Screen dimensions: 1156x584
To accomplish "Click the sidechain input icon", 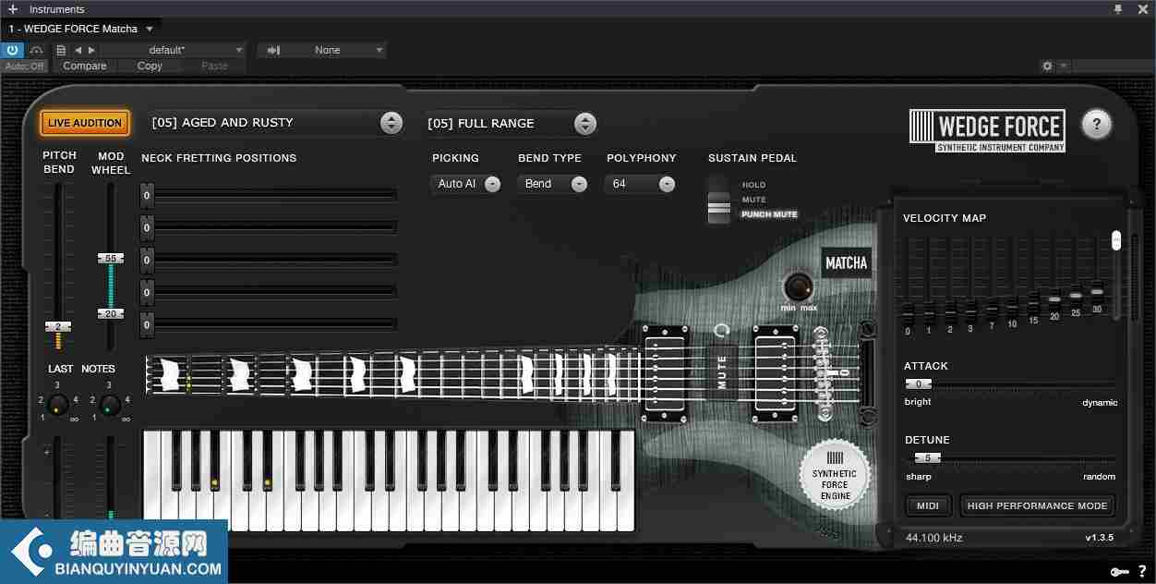I will pyautogui.click(x=273, y=50).
